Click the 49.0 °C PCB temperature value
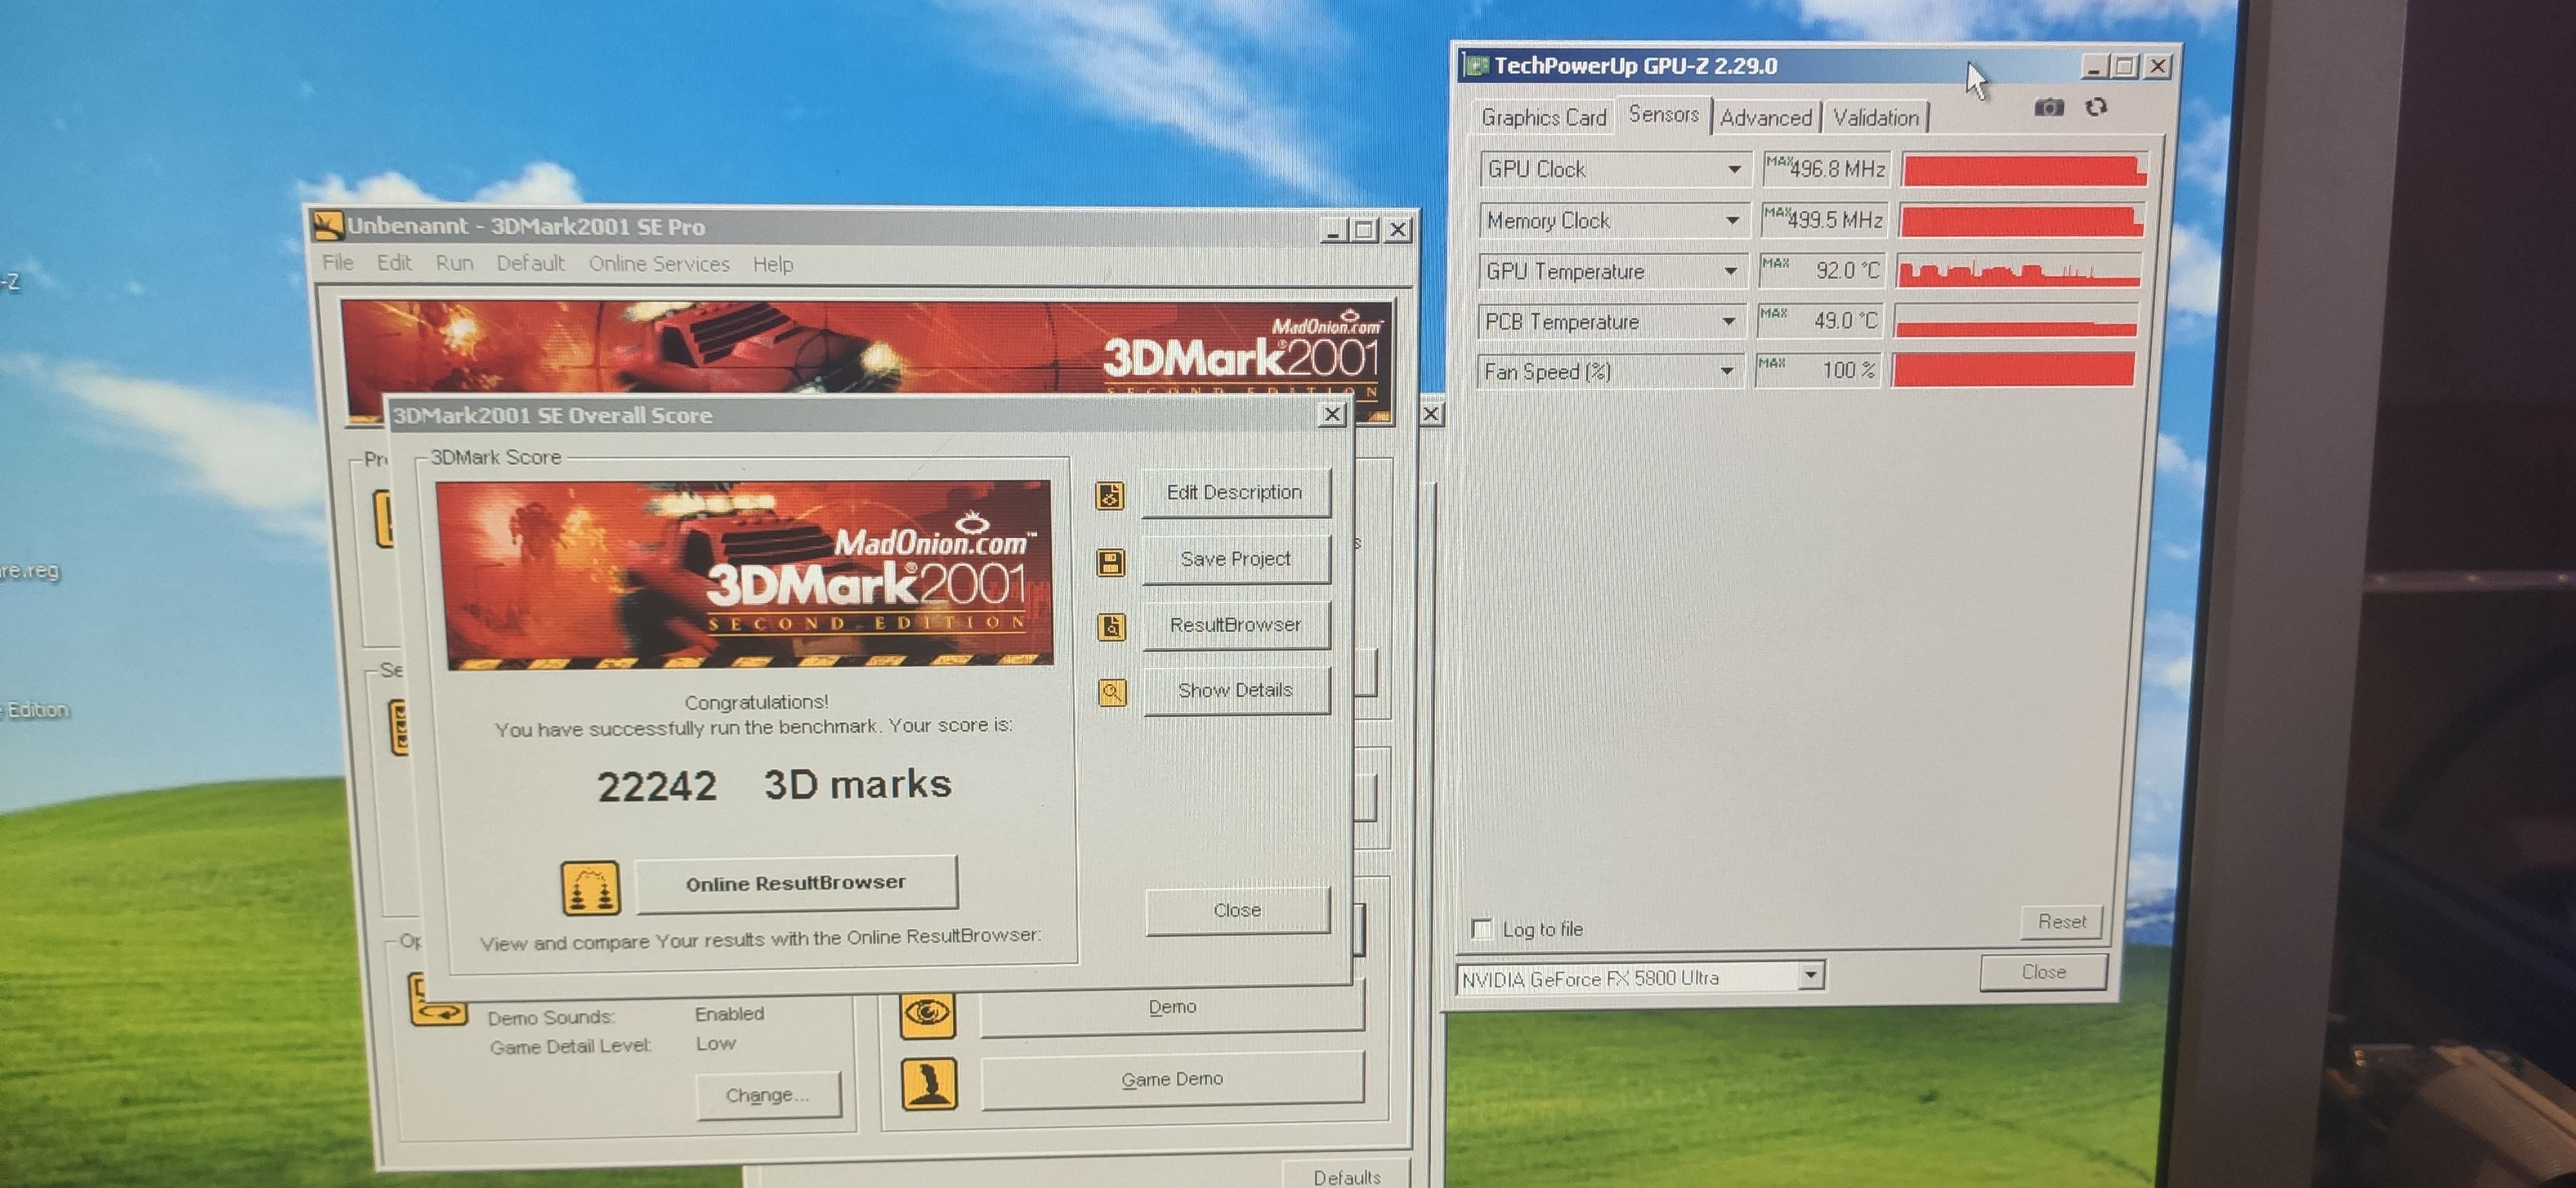Image resolution: width=2576 pixels, height=1188 pixels. point(1820,320)
